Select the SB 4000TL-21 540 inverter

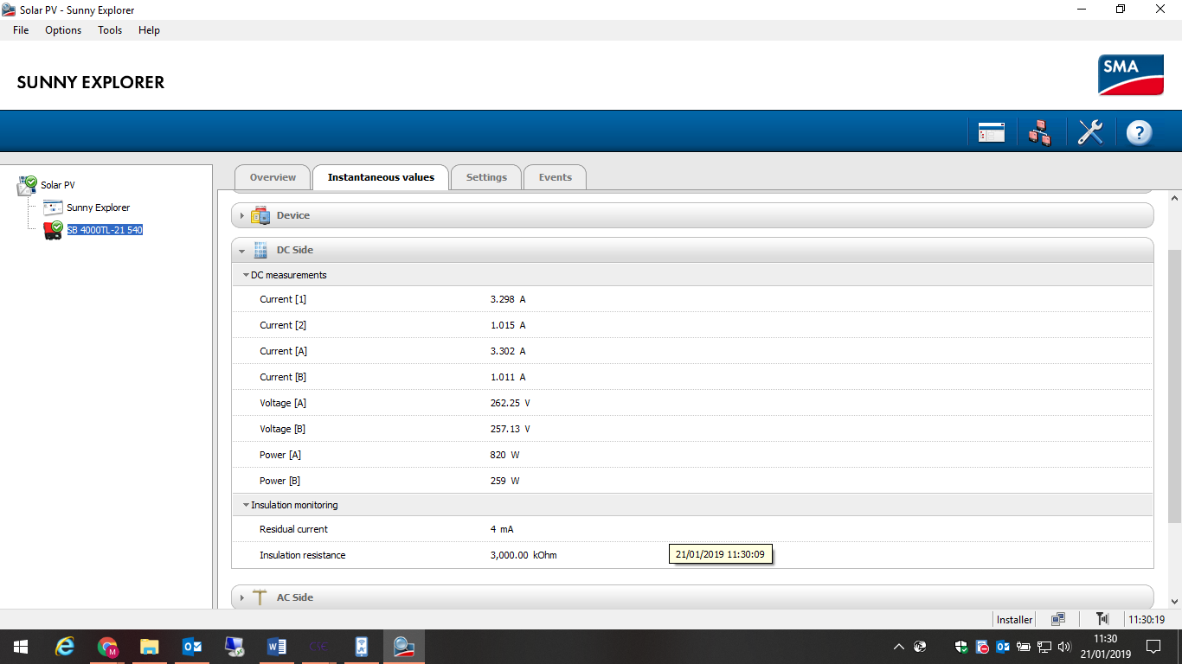105,230
